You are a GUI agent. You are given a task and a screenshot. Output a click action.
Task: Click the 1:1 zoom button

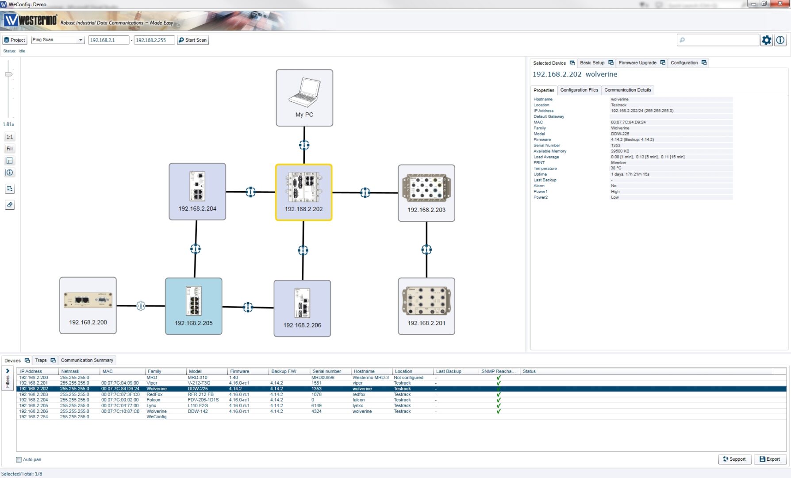coord(9,137)
